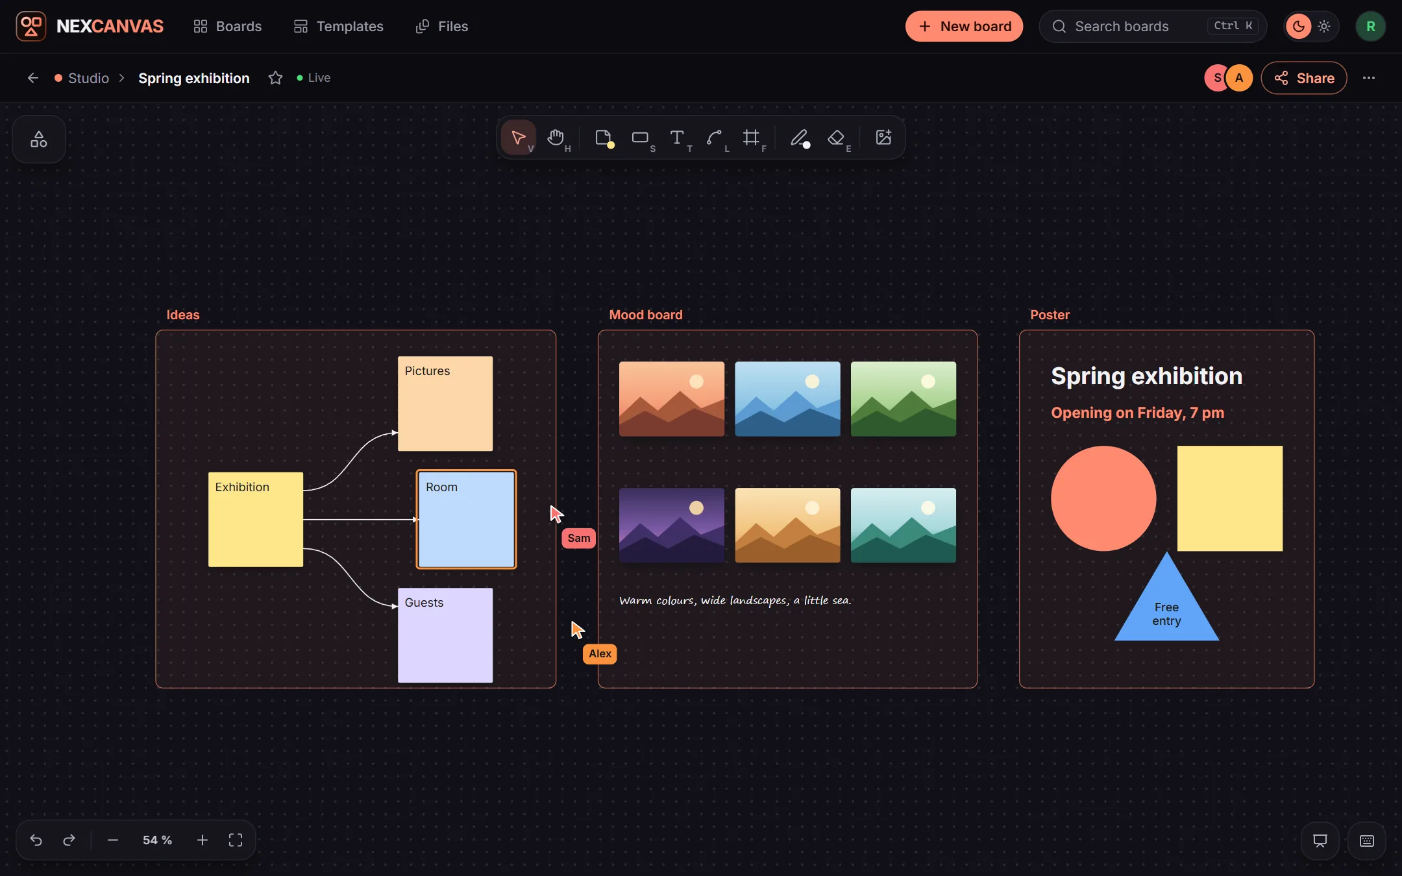Open the Templates tab
This screenshot has width=1402, height=876.
click(x=338, y=27)
